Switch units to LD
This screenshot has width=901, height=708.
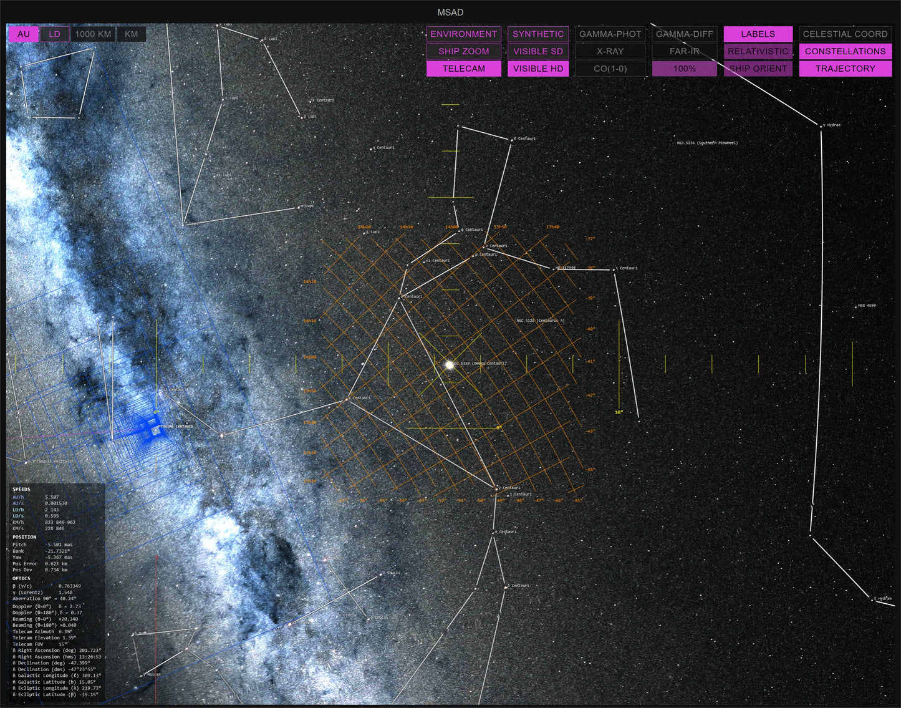(x=55, y=34)
